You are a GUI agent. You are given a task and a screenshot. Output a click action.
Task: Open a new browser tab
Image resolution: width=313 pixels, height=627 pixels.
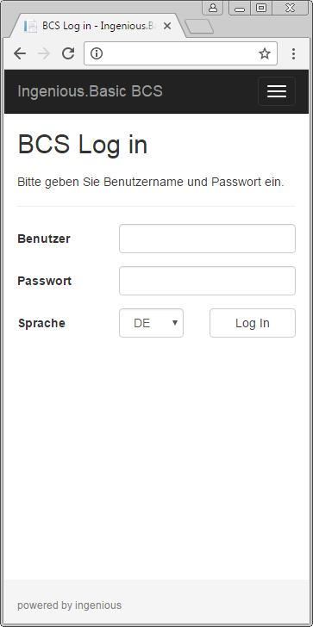coord(199,27)
